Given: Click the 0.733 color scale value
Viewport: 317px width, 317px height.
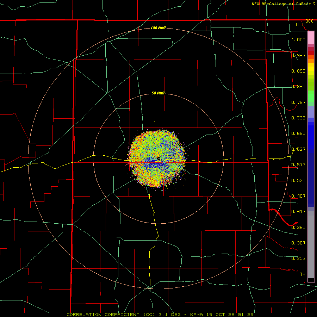Looking at the screenshot, I should tap(298, 118).
